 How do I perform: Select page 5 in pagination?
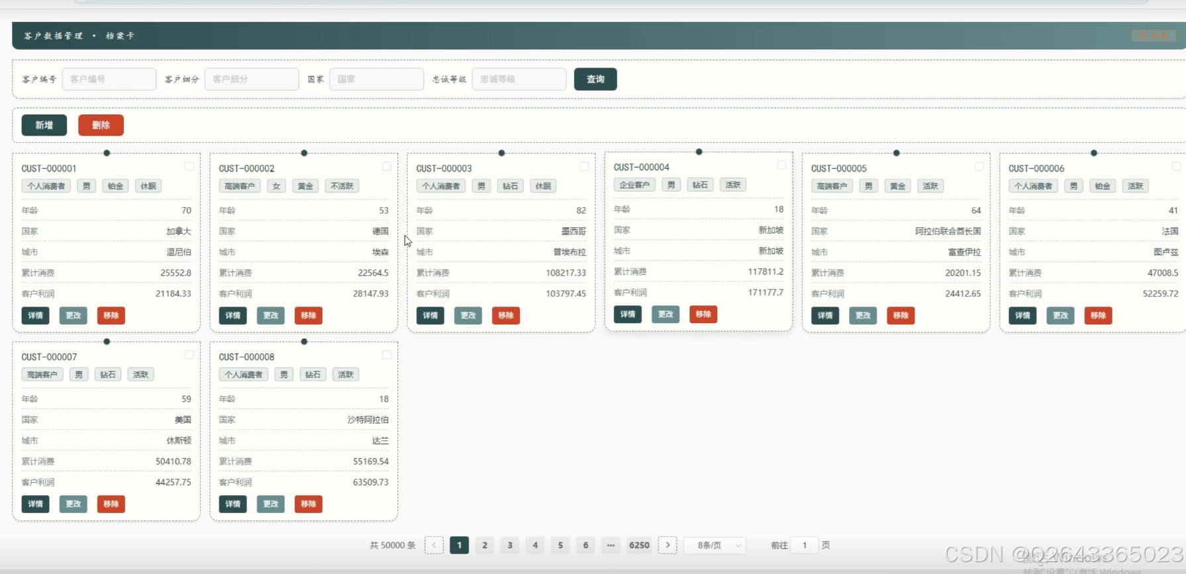560,545
